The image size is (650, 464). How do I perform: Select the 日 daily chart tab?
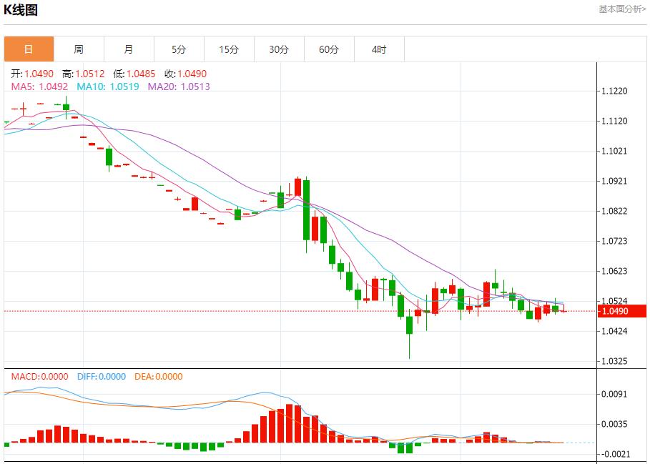(x=29, y=49)
